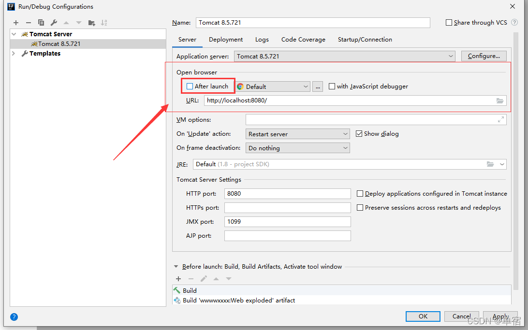Copy the selected configuration

click(x=41, y=23)
